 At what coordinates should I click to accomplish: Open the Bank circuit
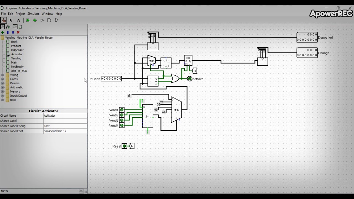click(14, 42)
